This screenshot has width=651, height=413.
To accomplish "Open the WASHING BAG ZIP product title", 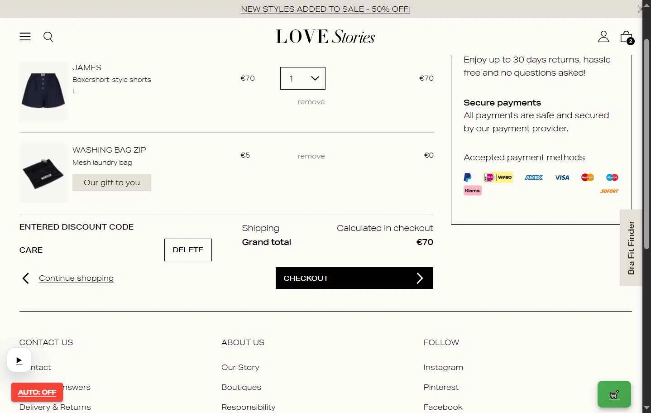I will tap(109, 150).
